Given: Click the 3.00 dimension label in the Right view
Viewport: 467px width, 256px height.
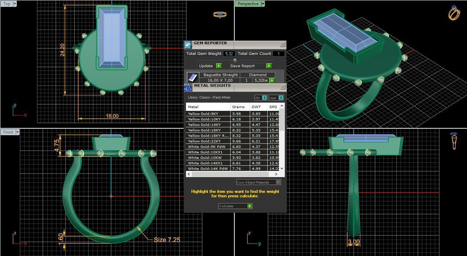Looking at the screenshot, I should tap(354, 242).
